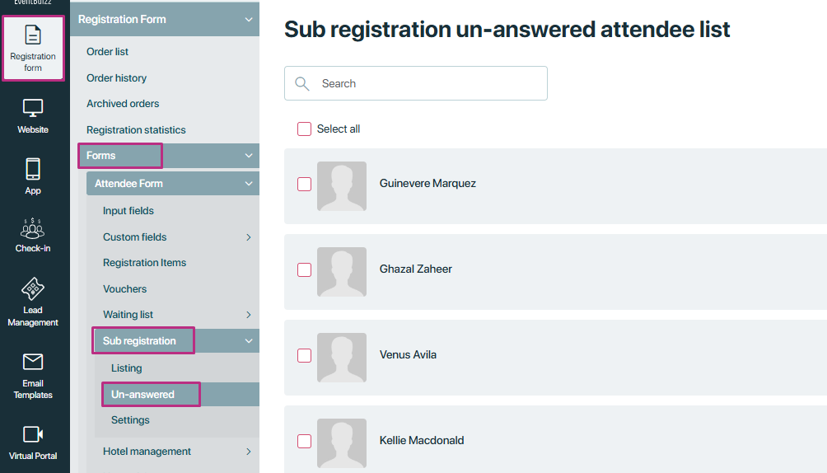Focus the Search input field
827x473 pixels.
pyautogui.click(x=416, y=83)
